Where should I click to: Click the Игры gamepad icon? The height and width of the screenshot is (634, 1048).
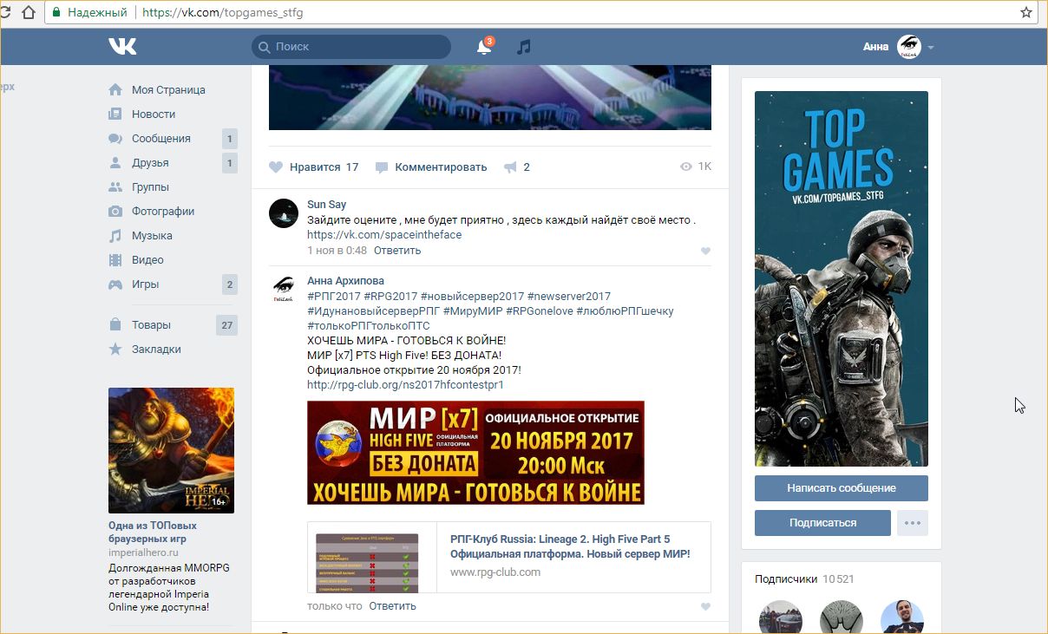[115, 284]
